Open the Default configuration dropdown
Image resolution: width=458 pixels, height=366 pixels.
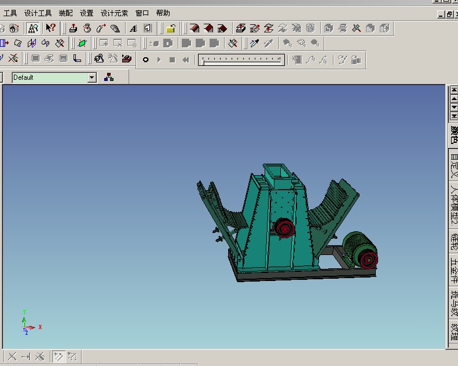(x=92, y=77)
